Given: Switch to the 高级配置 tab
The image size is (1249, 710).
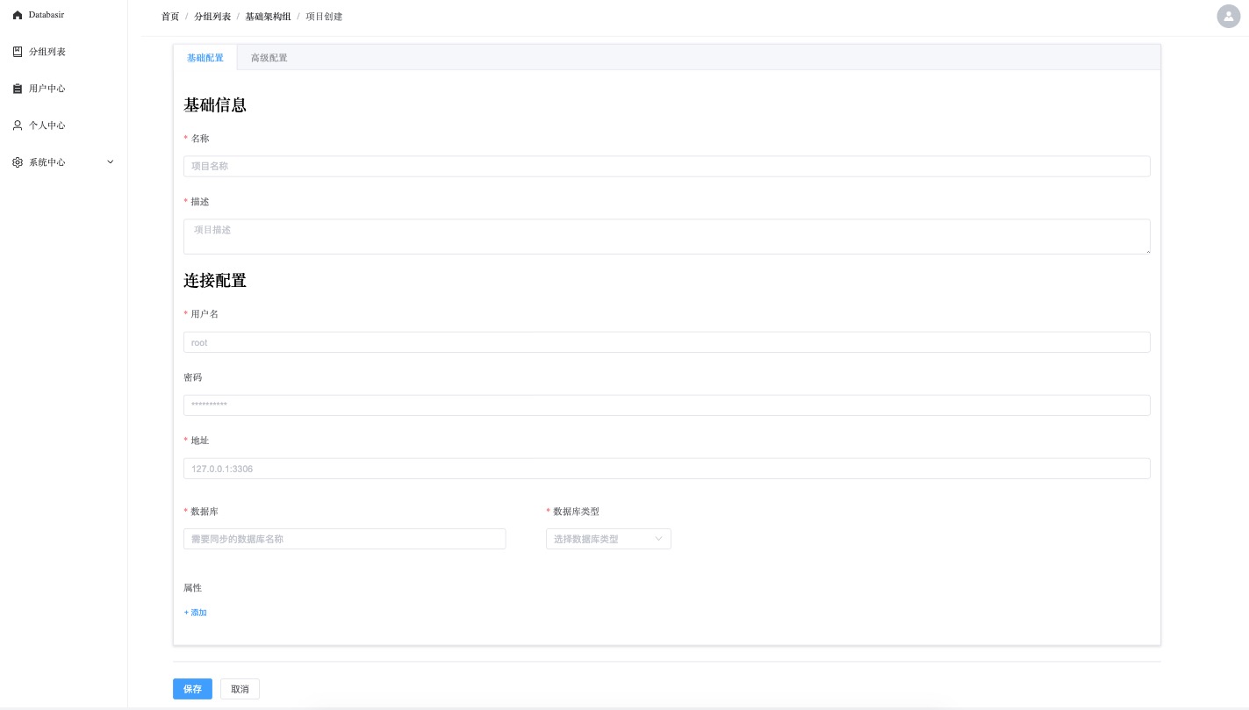Looking at the screenshot, I should point(269,58).
